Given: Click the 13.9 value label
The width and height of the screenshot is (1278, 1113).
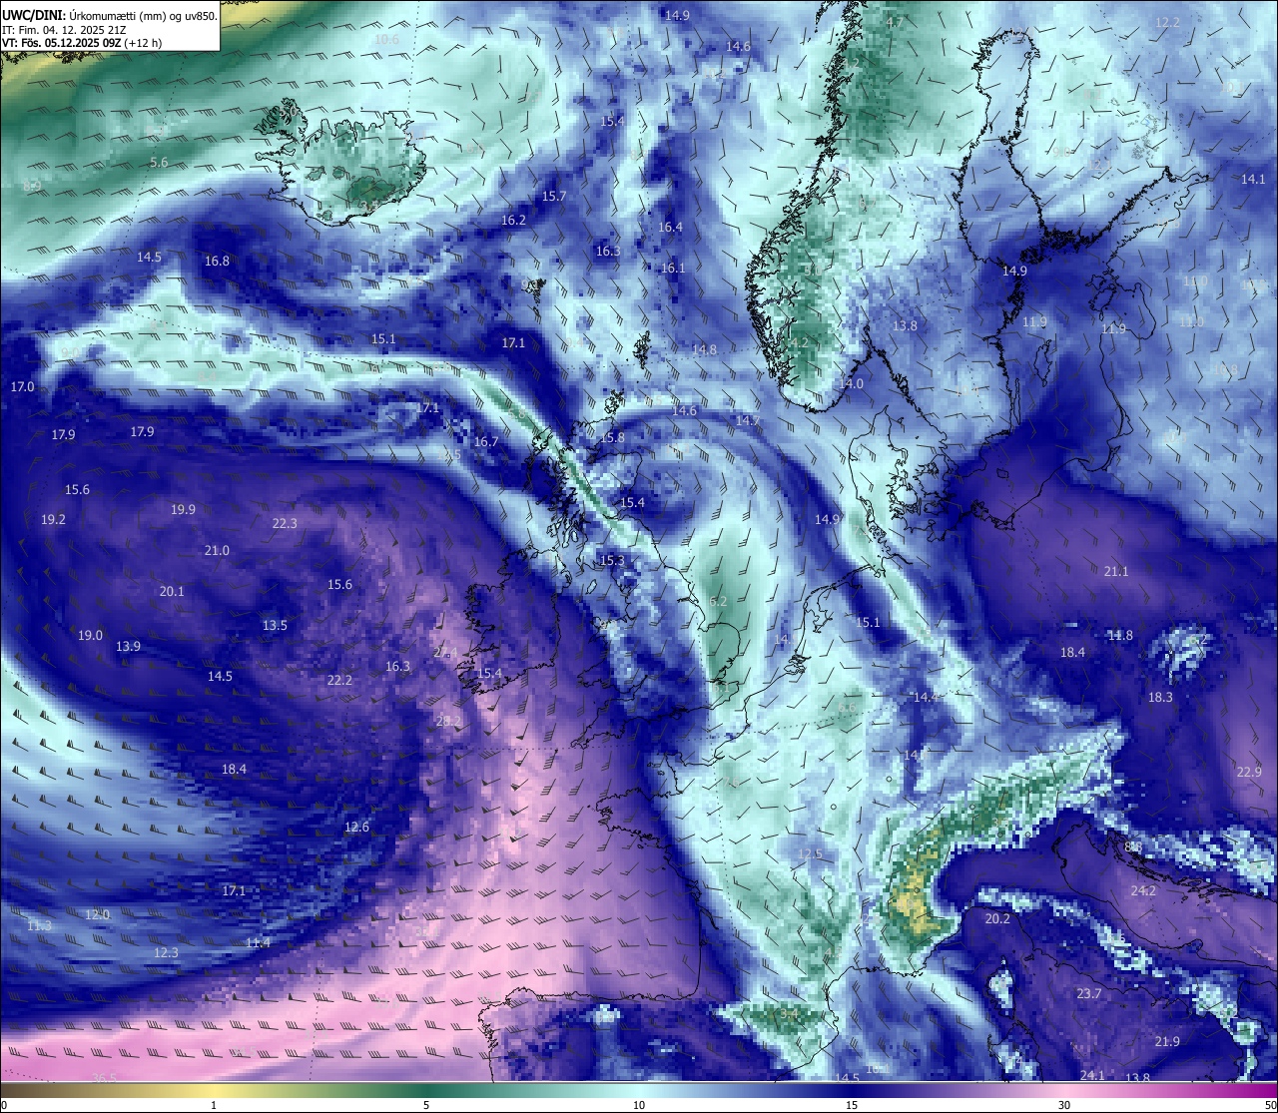Looking at the screenshot, I should pos(128,646).
